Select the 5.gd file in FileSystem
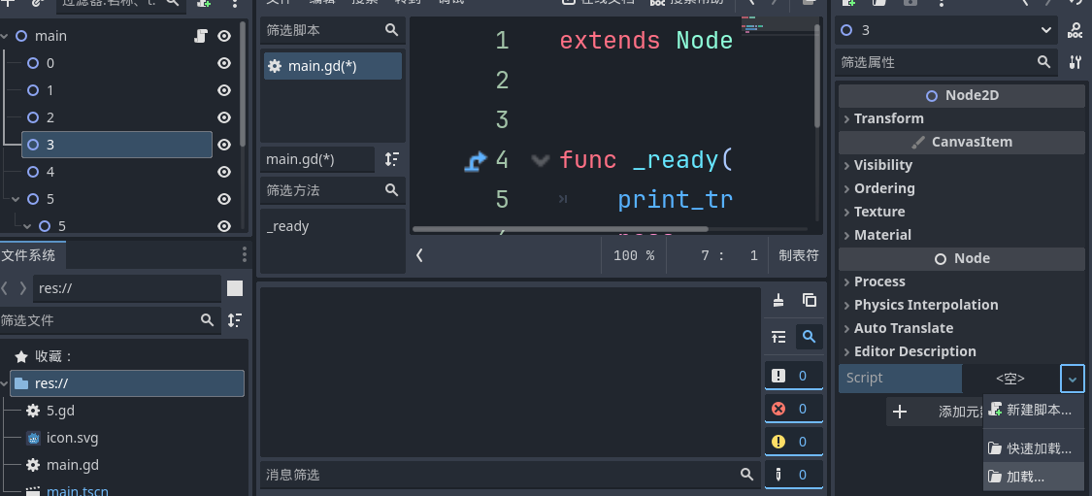This screenshot has height=496, width=1092. (59, 411)
